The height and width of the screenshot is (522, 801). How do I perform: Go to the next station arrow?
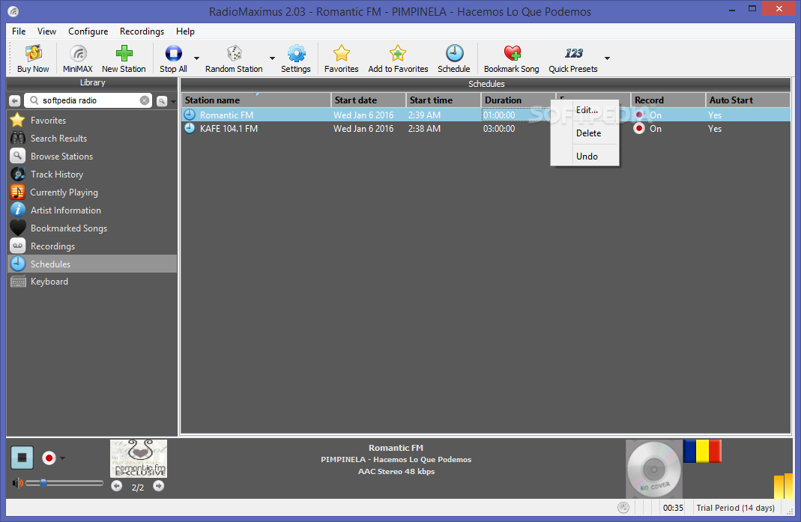point(159,486)
